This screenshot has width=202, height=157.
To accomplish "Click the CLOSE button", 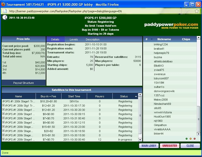I will pos(190,146).
